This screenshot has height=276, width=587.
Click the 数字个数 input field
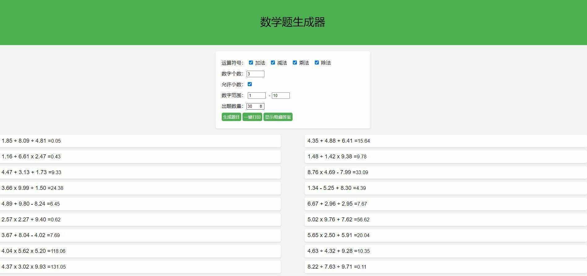coord(255,74)
